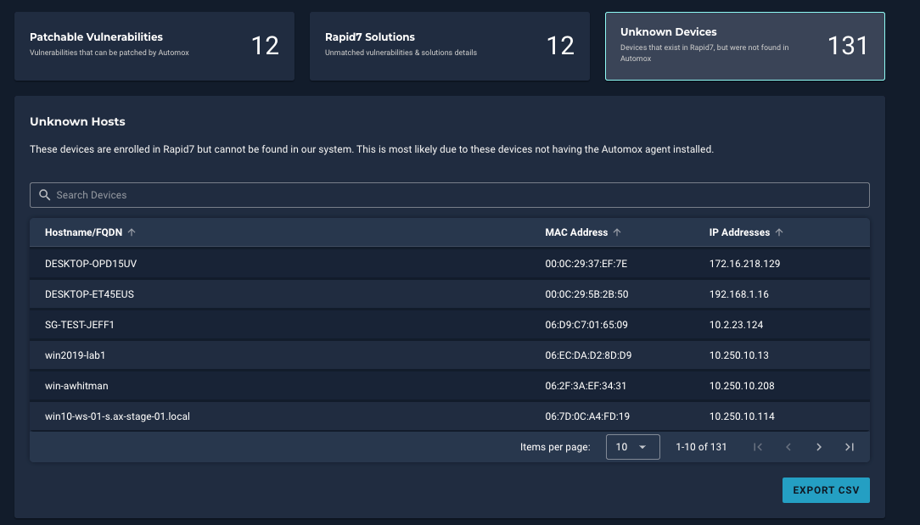Open the items per page dropdown

point(632,447)
